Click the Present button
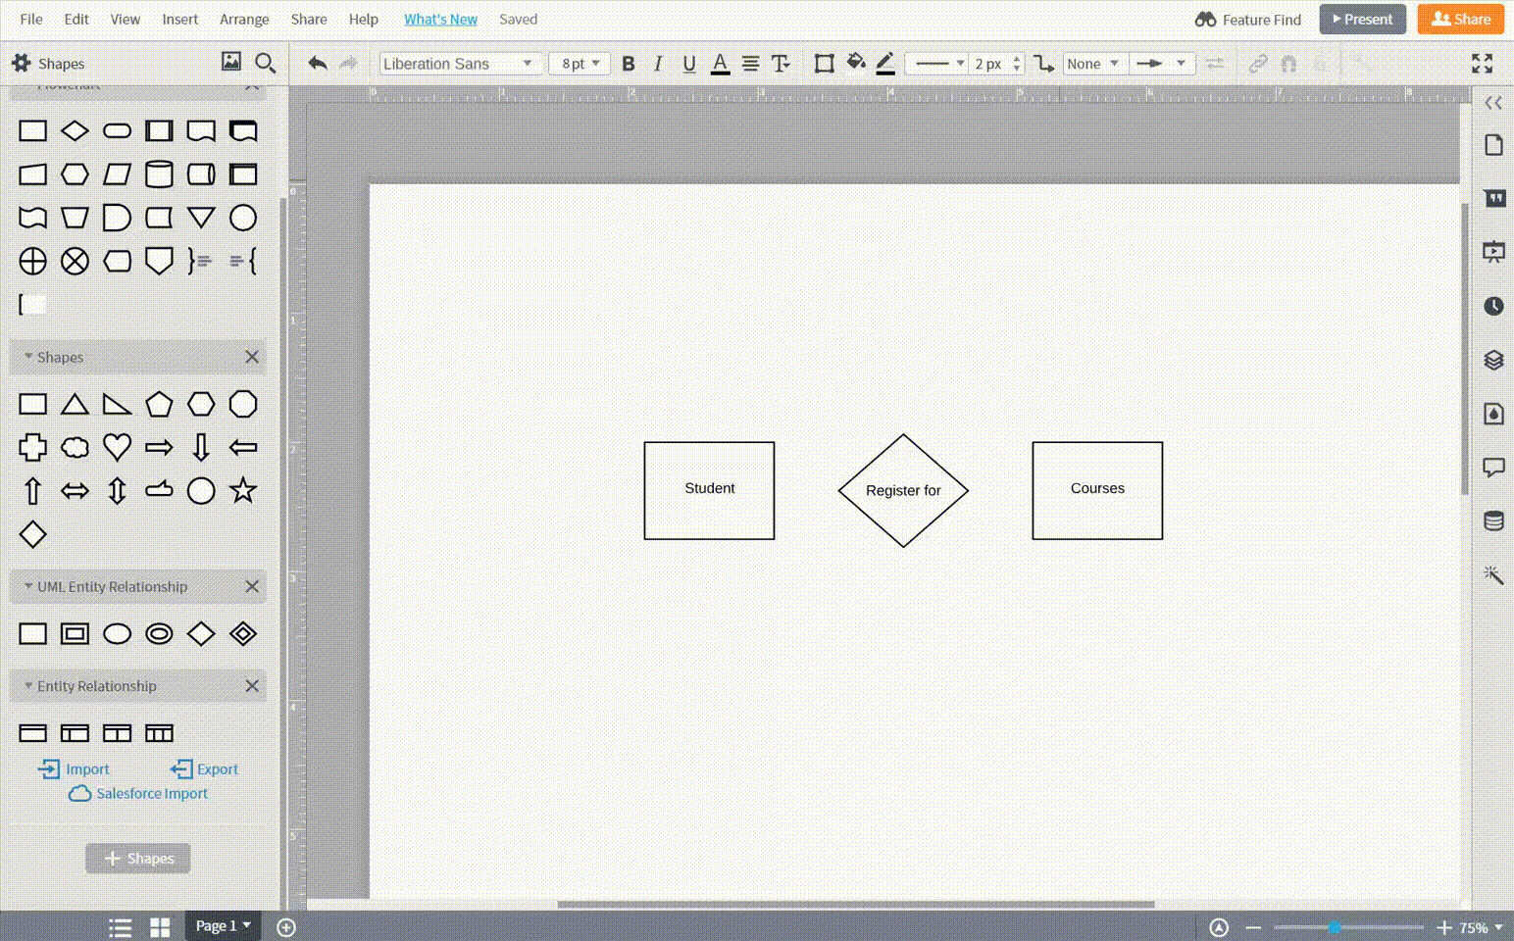The width and height of the screenshot is (1514, 941). pyautogui.click(x=1362, y=19)
